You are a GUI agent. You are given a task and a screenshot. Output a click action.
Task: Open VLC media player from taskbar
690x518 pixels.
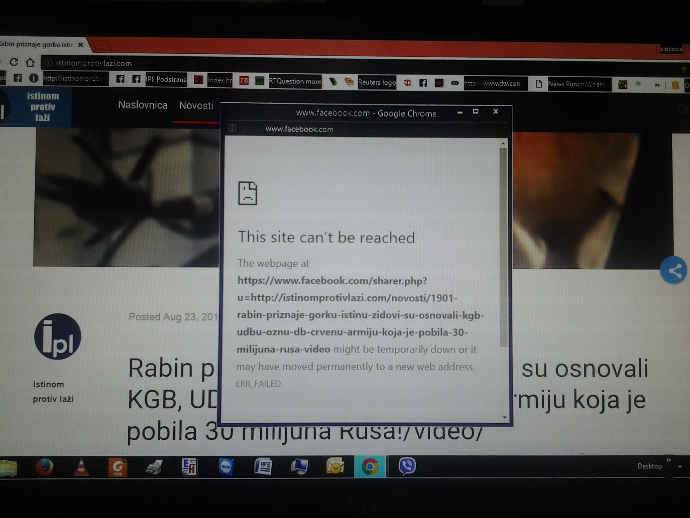pyautogui.click(x=81, y=467)
